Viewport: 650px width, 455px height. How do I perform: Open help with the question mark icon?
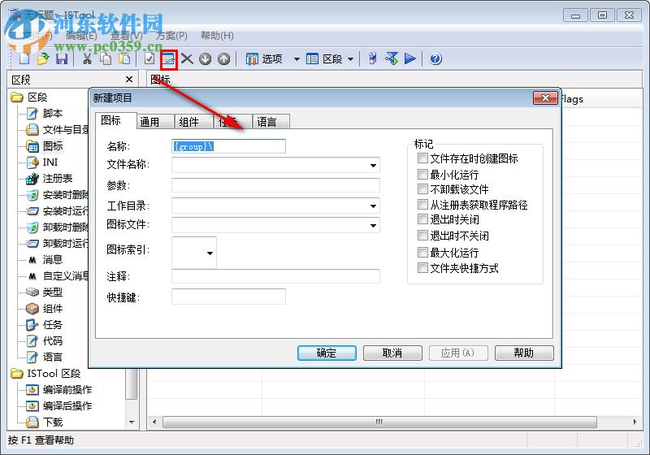(x=435, y=58)
